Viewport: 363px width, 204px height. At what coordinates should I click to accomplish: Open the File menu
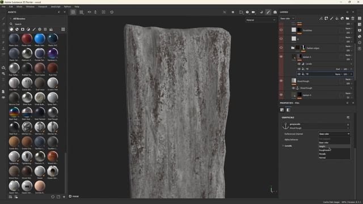pos(3,7)
